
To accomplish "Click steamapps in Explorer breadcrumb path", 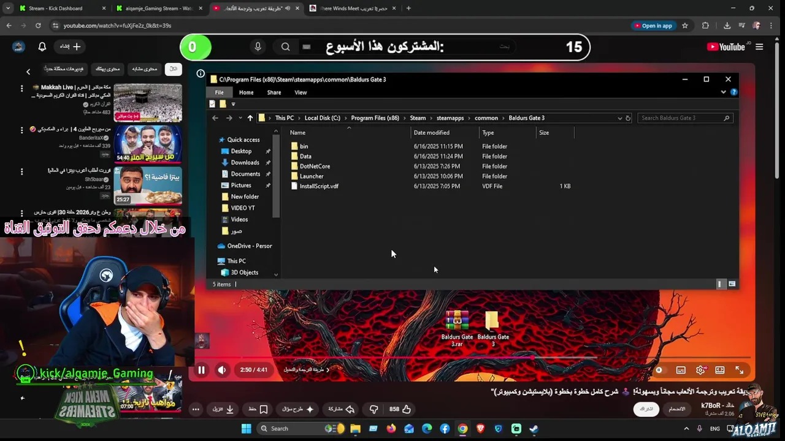I will (x=450, y=118).
